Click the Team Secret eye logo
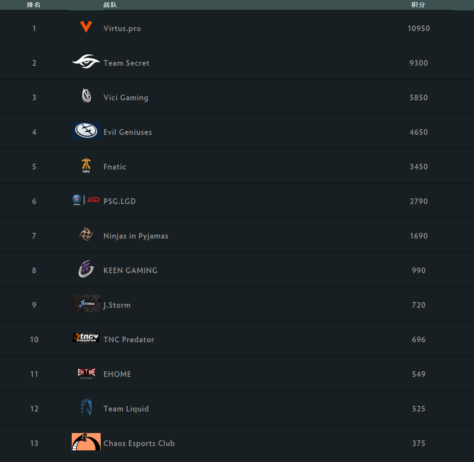Viewport: 474px width, 462px height. pyautogui.click(x=86, y=62)
